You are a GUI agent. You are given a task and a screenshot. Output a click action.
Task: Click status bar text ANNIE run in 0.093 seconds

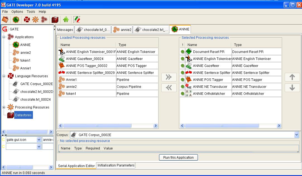pos(23,173)
